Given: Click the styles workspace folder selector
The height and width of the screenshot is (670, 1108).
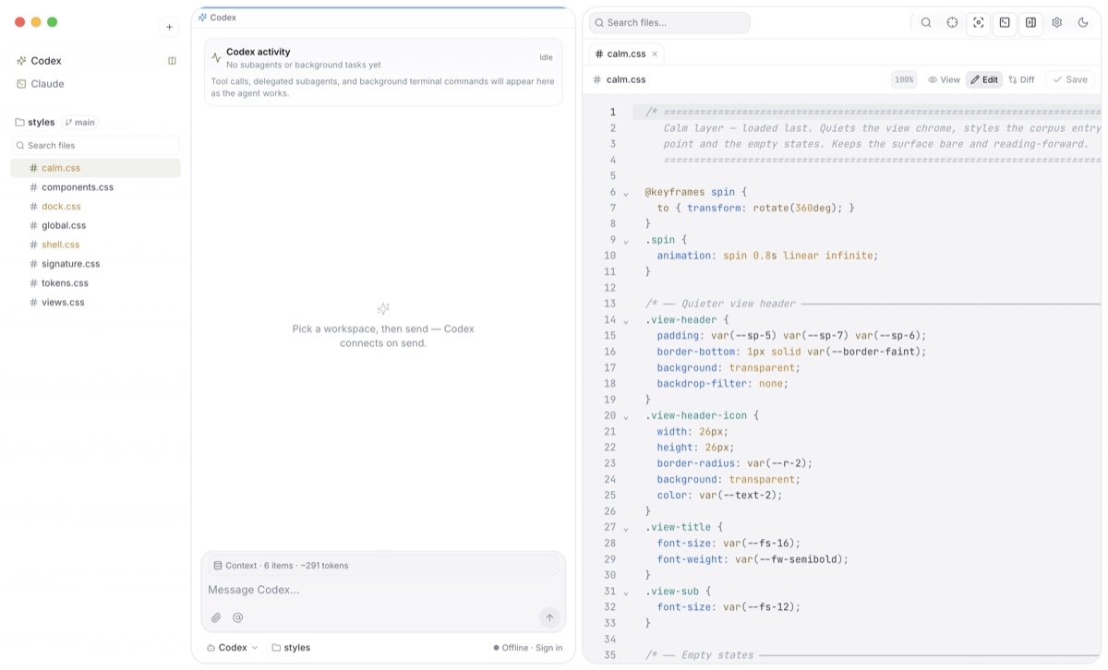Looking at the screenshot, I should coord(291,648).
